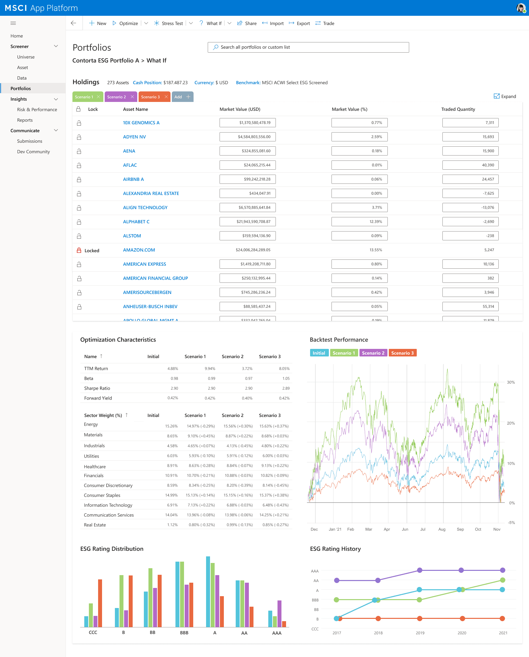Toggle Scenario 3 in Backtest legend
Viewport: 529px width, 657px height.
(403, 353)
